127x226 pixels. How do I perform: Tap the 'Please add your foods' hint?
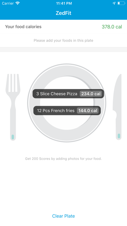click(x=63, y=41)
